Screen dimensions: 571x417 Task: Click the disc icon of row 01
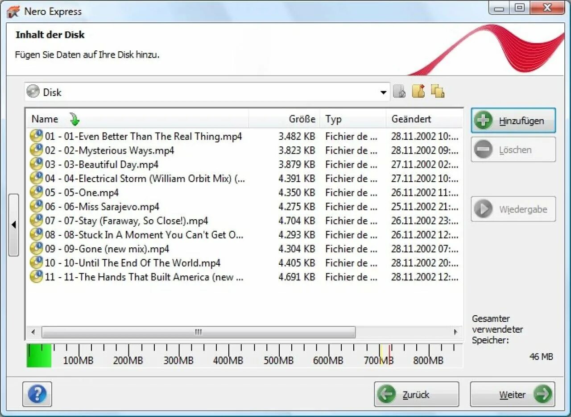click(36, 136)
